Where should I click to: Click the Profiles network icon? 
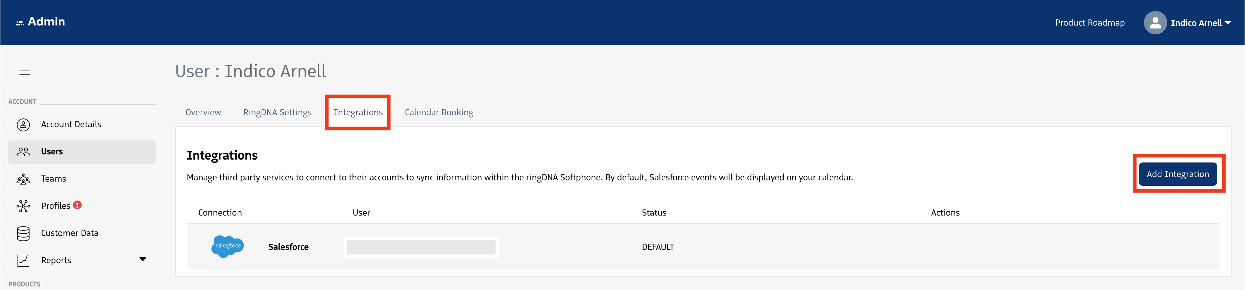[23, 206]
